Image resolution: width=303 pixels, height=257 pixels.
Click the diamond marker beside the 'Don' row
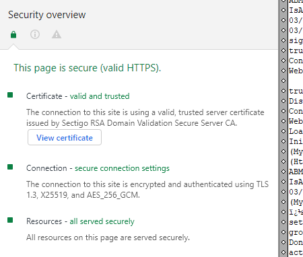[283, 242]
